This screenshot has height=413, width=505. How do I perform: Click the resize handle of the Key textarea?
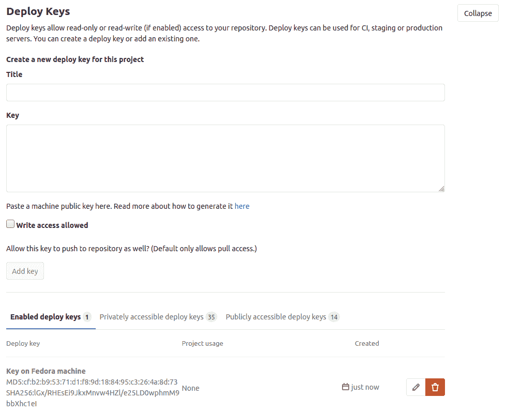[x=442, y=189]
